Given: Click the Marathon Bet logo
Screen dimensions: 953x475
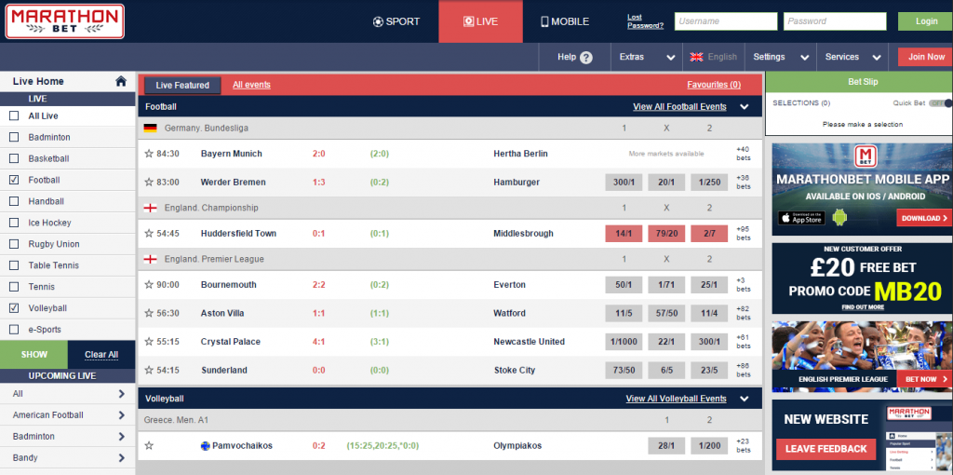Looking at the screenshot, I should pyautogui.click(x=63, y=21).
